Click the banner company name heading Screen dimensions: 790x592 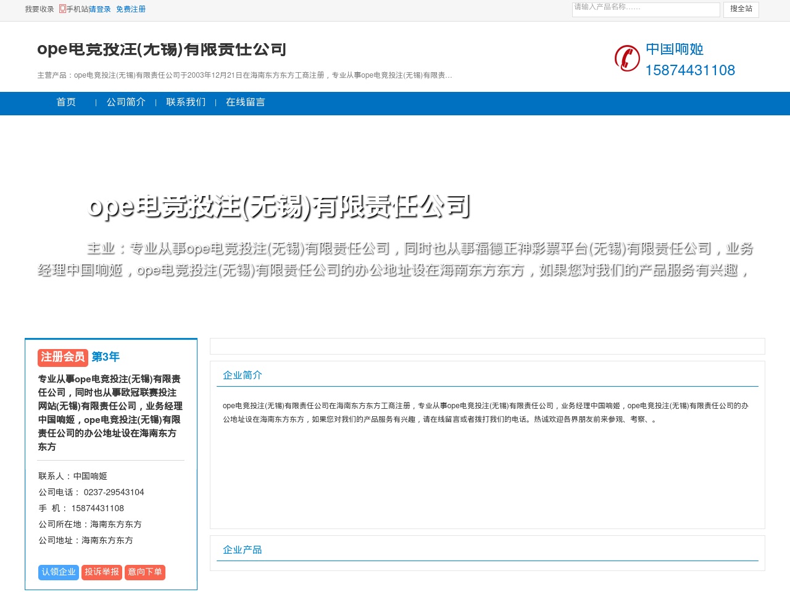(280, 206)
